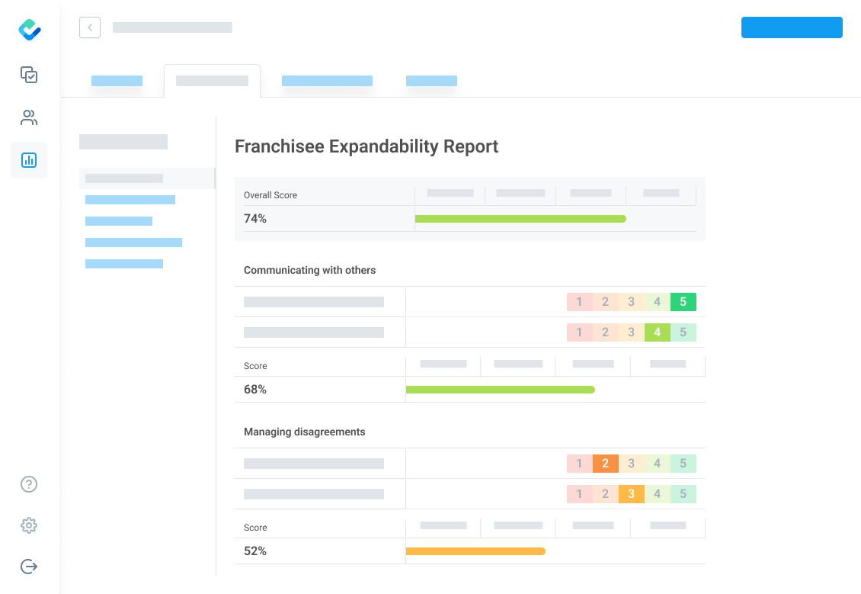Viewport: 861px width, 594px height.
Task: Select rating 4 in second Communicating row
Action: (657, 332)
